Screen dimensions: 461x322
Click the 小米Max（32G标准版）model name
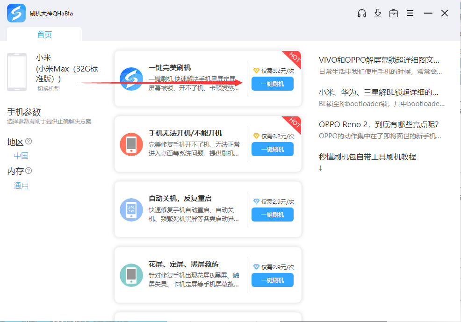click(67, 74)
